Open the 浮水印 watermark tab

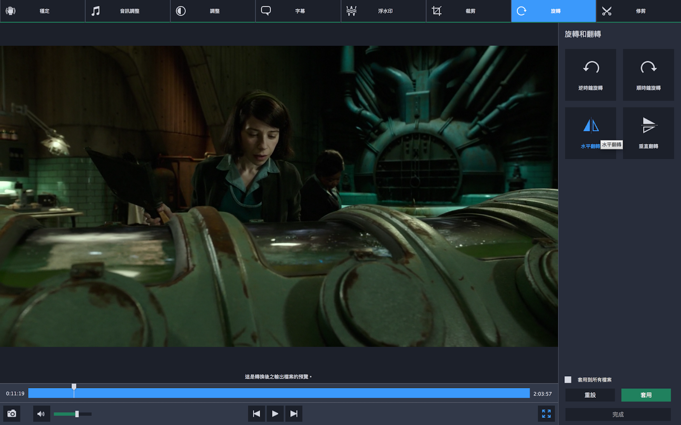383,11
